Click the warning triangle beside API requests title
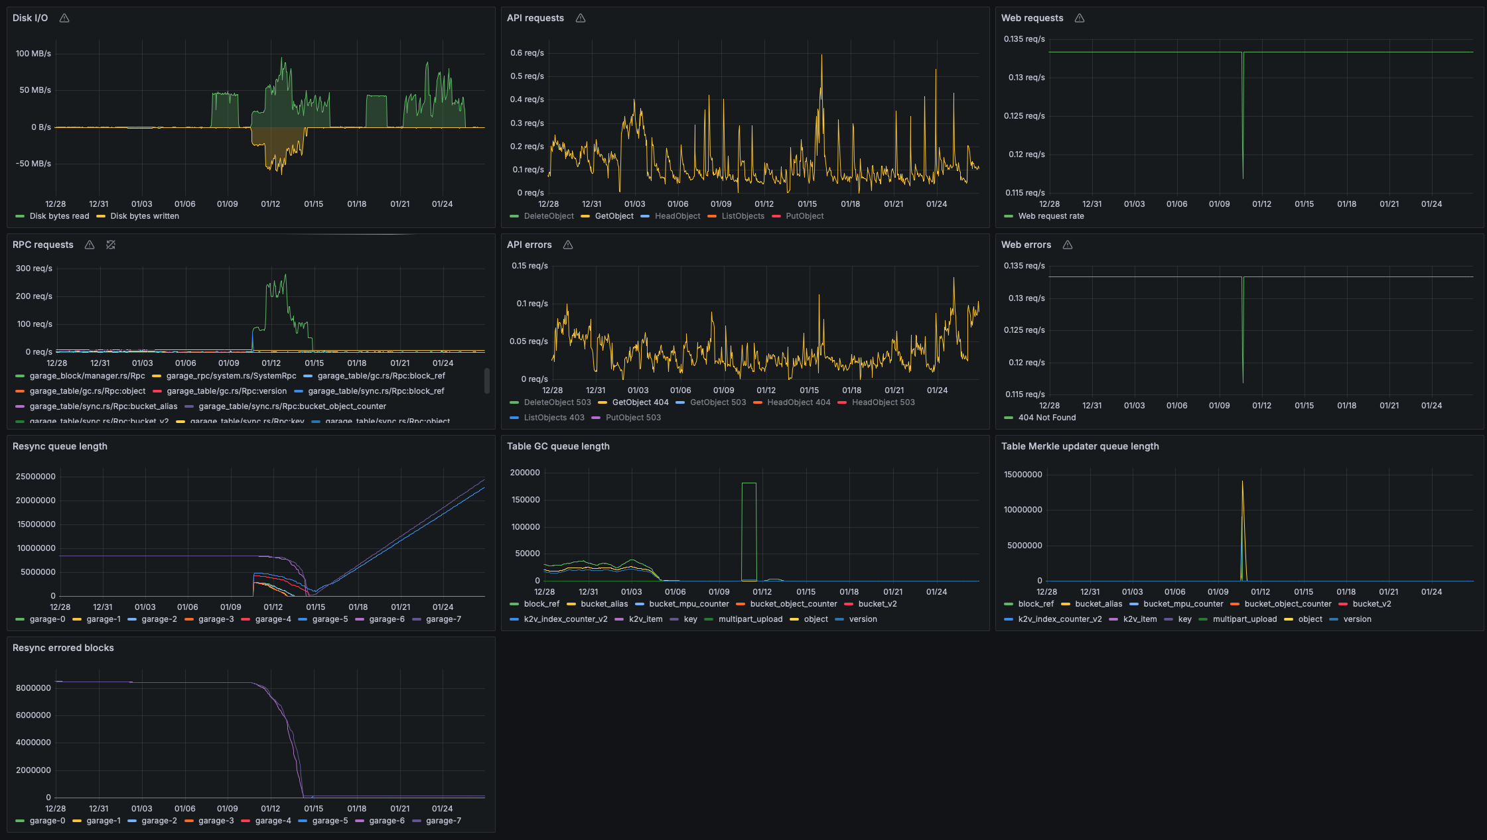The image size is (1487, 840). click(581, 18)
